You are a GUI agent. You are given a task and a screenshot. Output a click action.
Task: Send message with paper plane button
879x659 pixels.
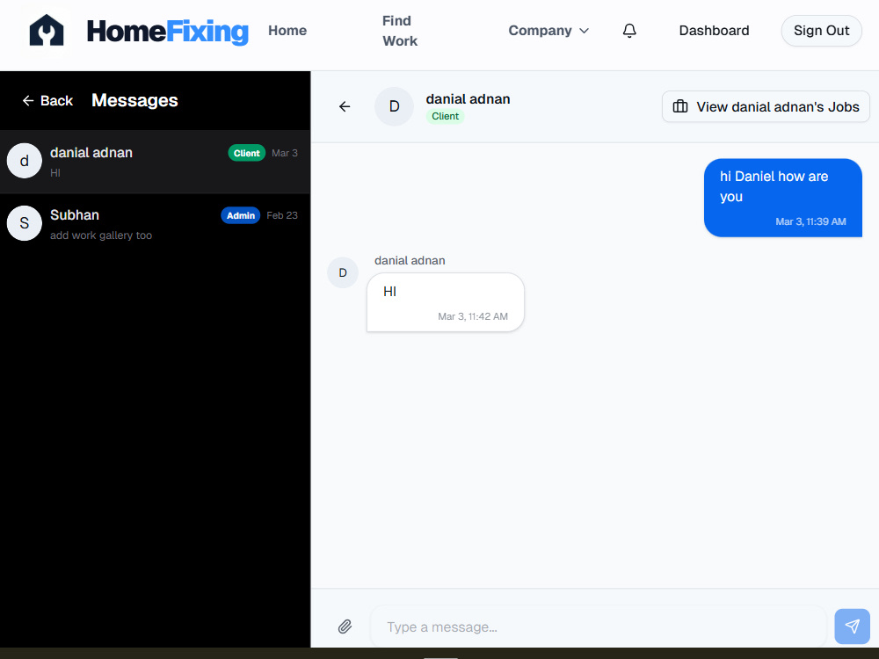[852, 626]
